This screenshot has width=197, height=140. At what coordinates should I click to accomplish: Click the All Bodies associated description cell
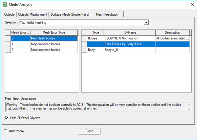pos(172,38)
